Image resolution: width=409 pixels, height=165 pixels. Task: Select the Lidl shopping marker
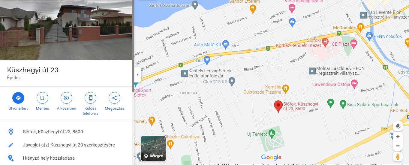click(207, 60)
